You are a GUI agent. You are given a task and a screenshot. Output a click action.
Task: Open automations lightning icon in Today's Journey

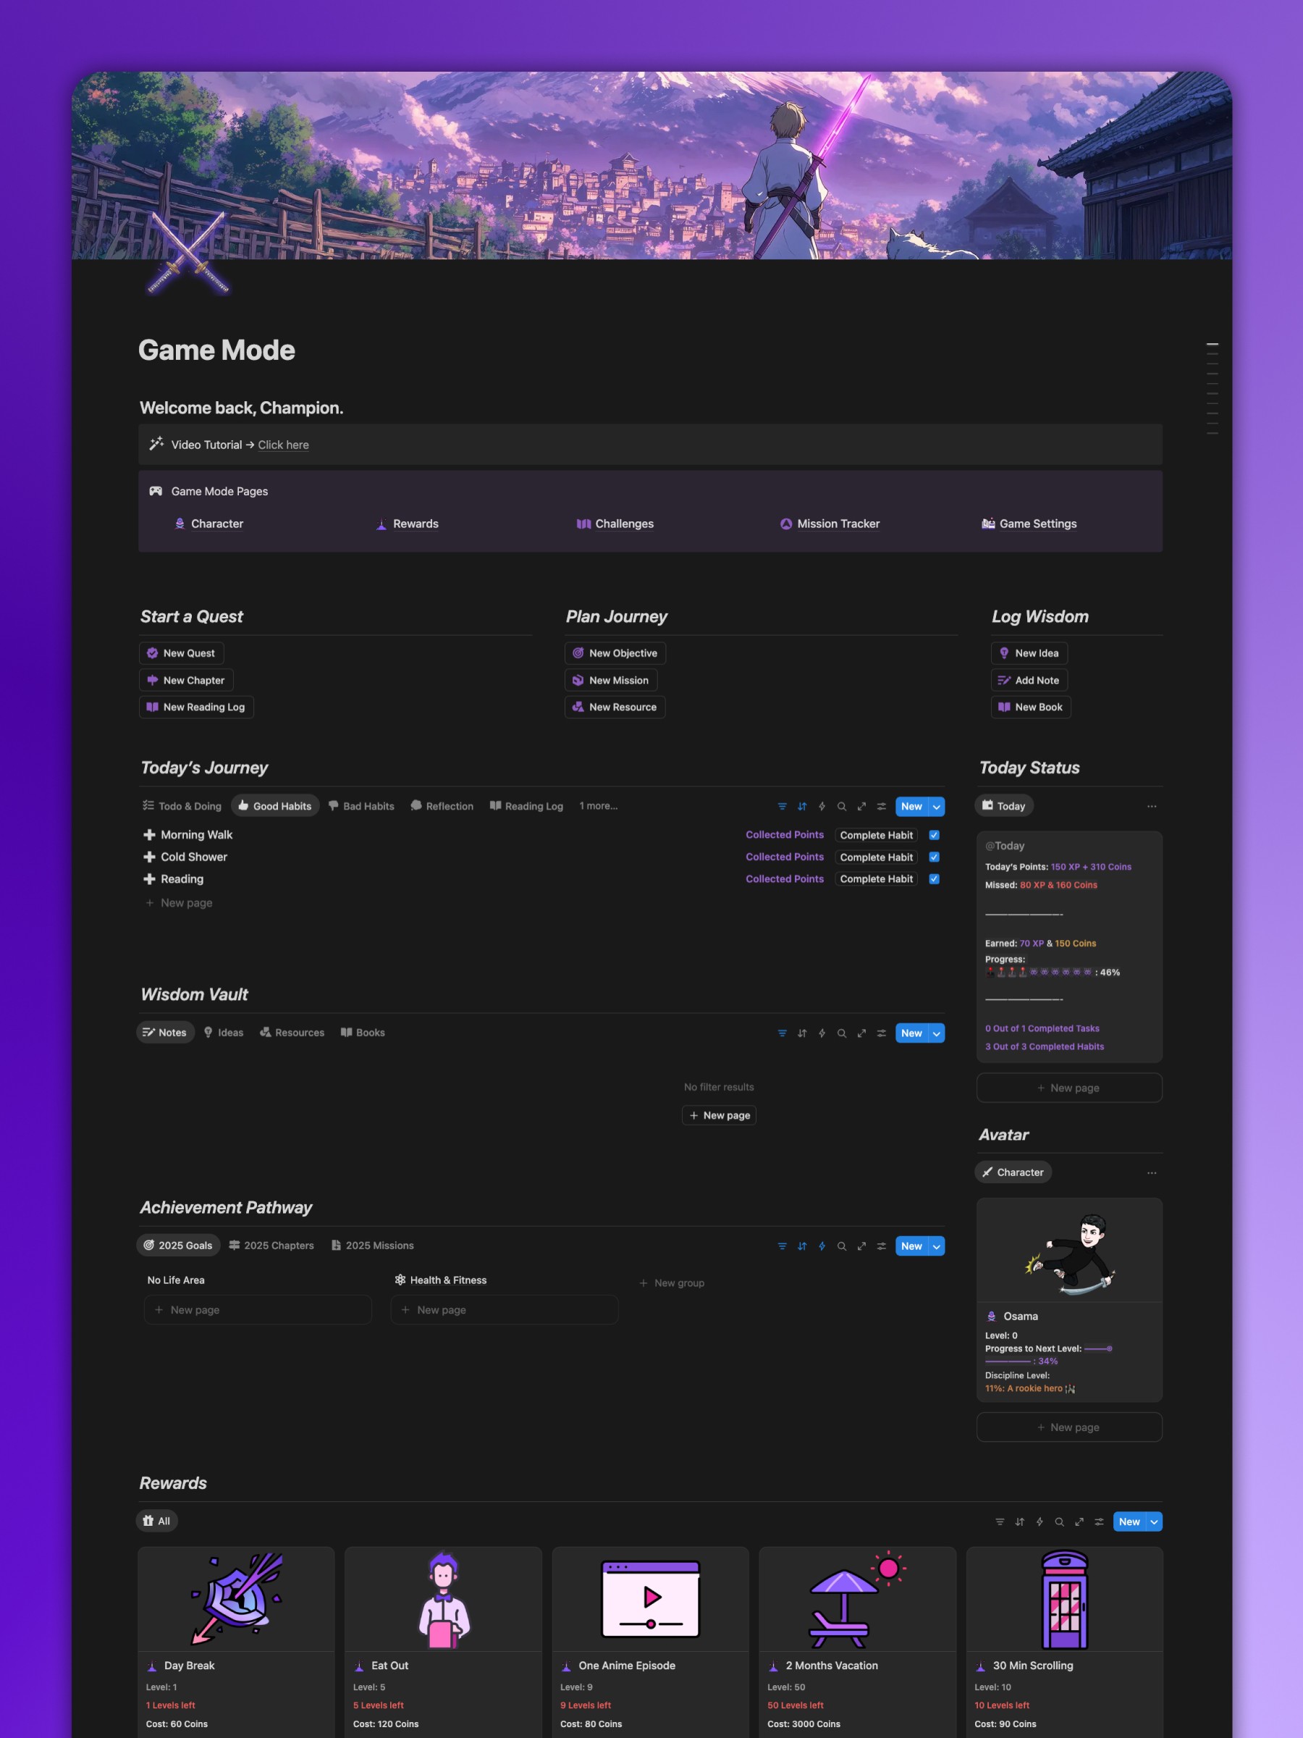click(x=822, y=806)
